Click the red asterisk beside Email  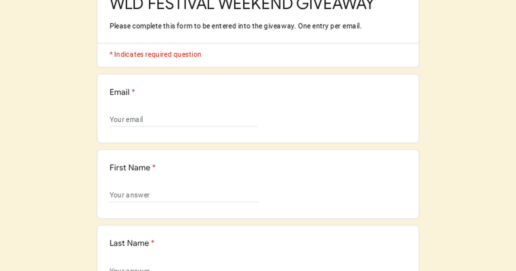coord(133,92)
